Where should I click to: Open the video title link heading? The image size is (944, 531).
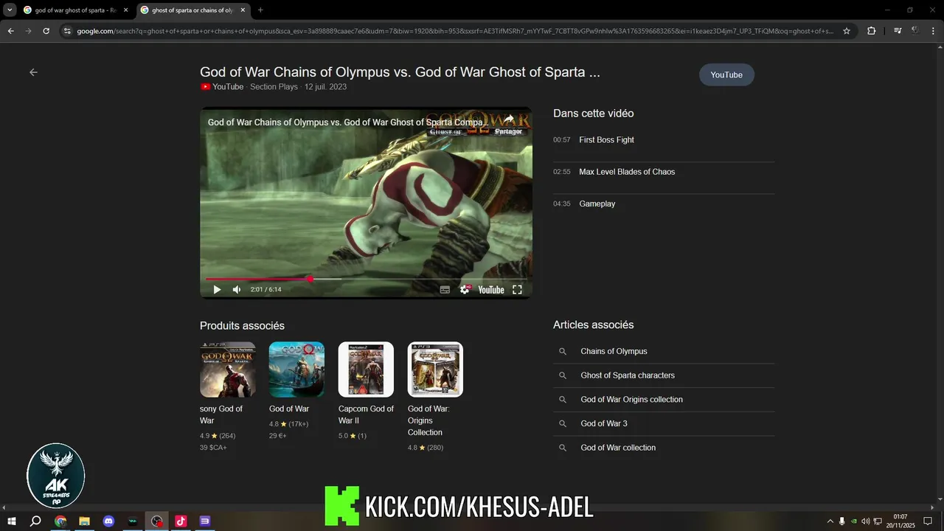pos(400,72)
